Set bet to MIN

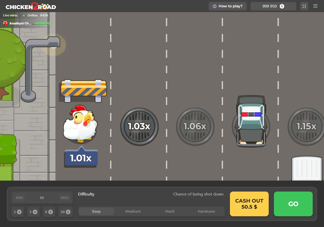tap(19, 198)
